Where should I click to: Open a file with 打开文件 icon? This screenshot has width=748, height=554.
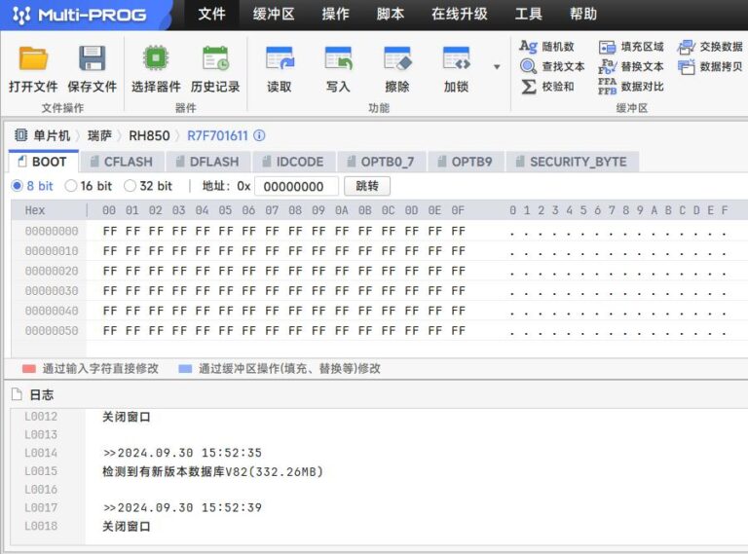(x=33, y=58)
